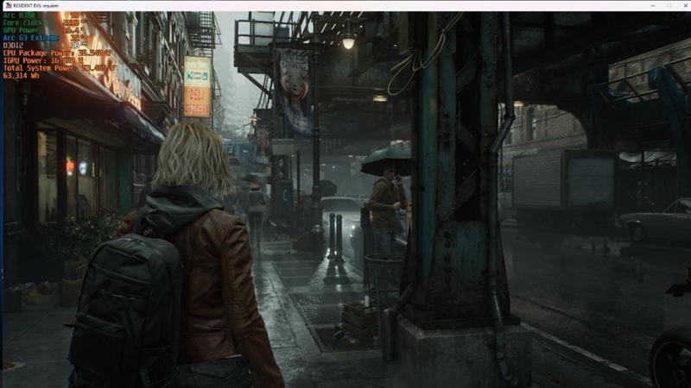Screen dimensions: 691x388
Task: Click the 'Arc B390' overlay label
Action: [19, 16]
